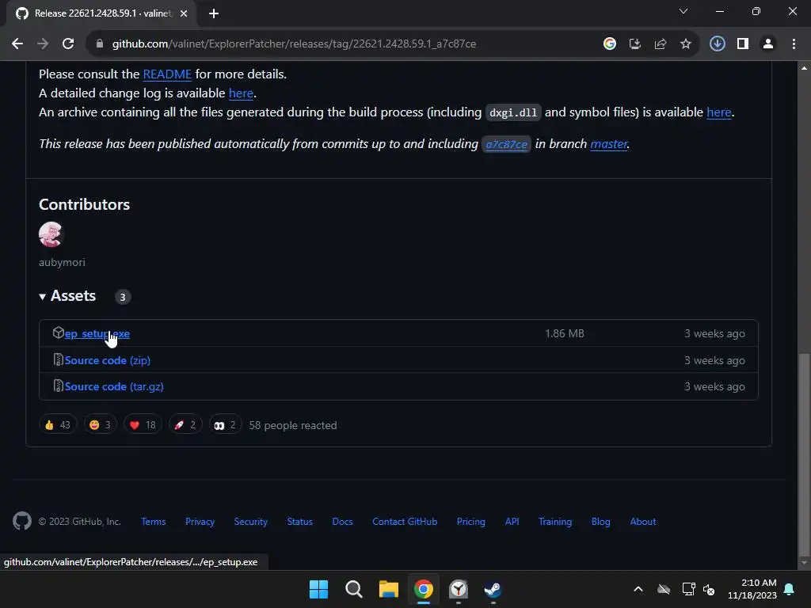Viewport: 811px width, 608px height.
Task: Open Contact GitHub footer link
Action: pyautogui.click(x=405, y=522)
